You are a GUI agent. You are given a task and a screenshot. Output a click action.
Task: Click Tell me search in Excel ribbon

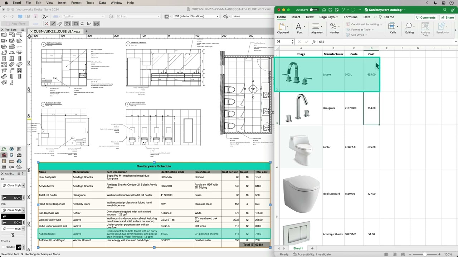[387, 17]
